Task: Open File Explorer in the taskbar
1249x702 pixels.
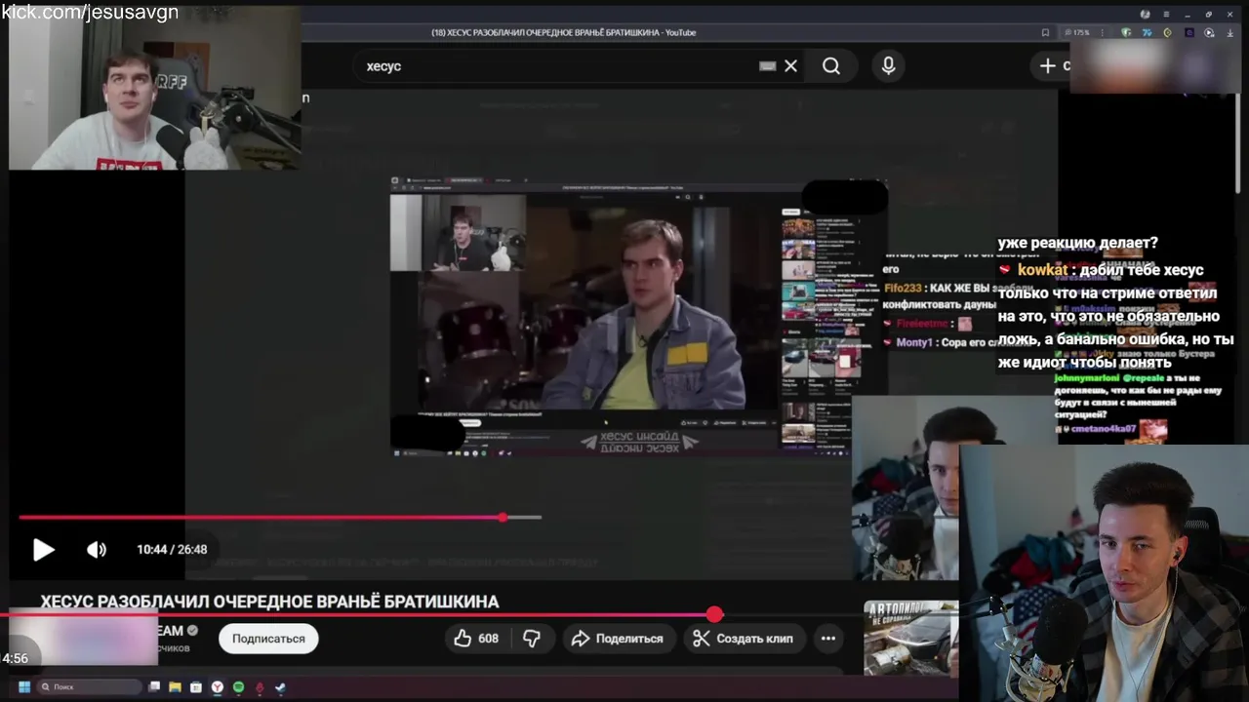Action: pos(175,686)
